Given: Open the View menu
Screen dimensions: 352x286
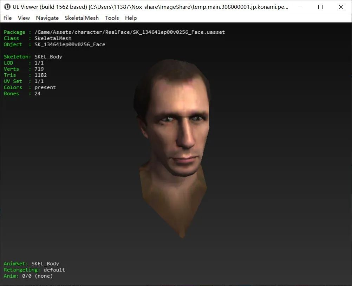Looking at the screenshot, I should point(24,18).
